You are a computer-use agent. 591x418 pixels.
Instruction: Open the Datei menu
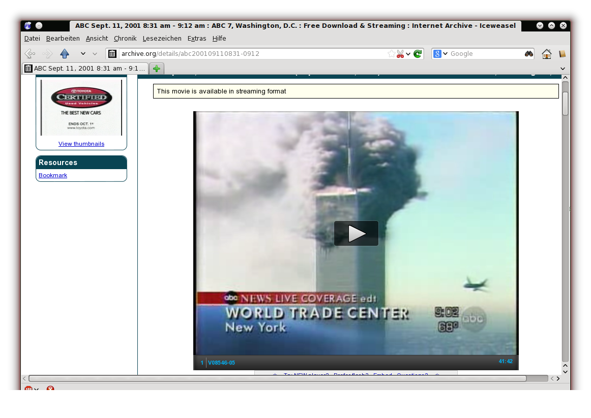32,39
